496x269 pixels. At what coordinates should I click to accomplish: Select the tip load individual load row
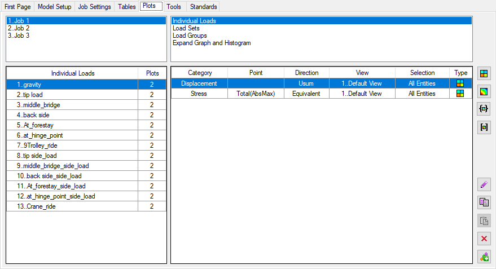click(x=72, y=95)
